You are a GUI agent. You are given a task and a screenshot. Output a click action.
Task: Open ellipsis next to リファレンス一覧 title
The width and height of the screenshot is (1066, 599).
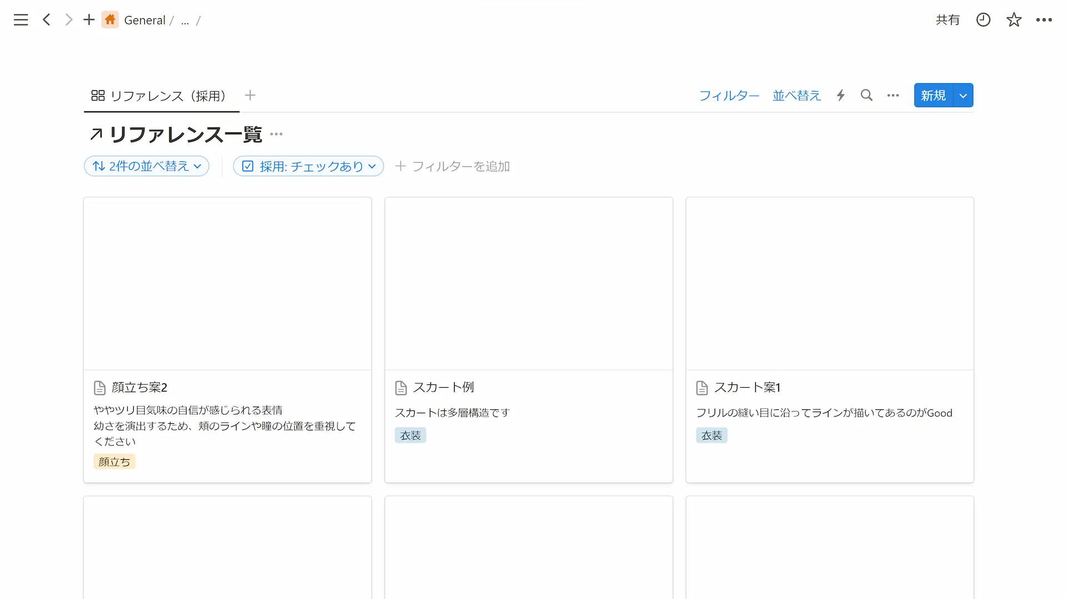(x=276, y=134)
